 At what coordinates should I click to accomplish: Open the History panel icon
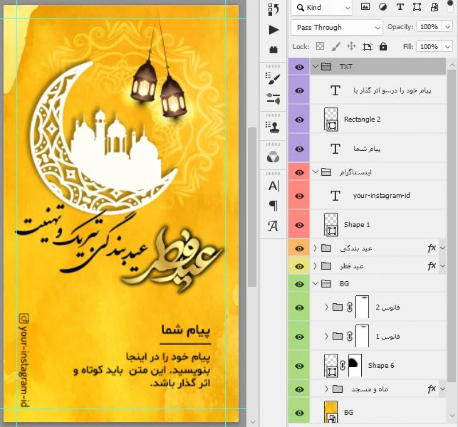(274, 9)
